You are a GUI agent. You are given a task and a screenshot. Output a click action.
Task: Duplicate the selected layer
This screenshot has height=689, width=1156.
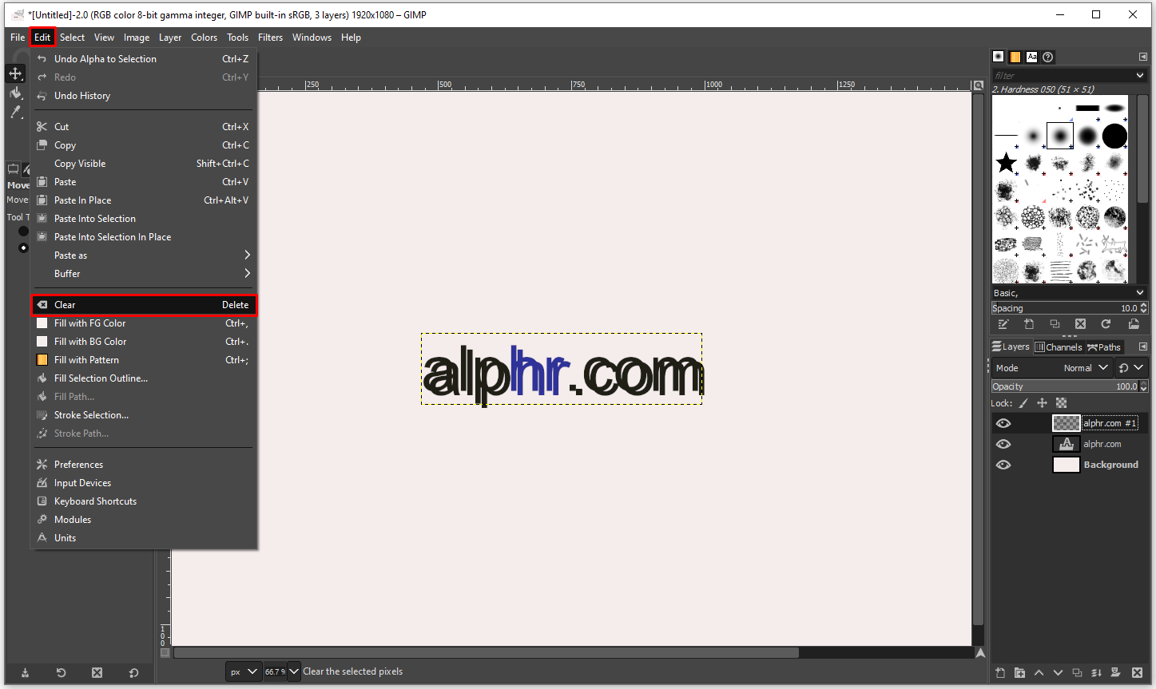click(x=1077, y=673)
